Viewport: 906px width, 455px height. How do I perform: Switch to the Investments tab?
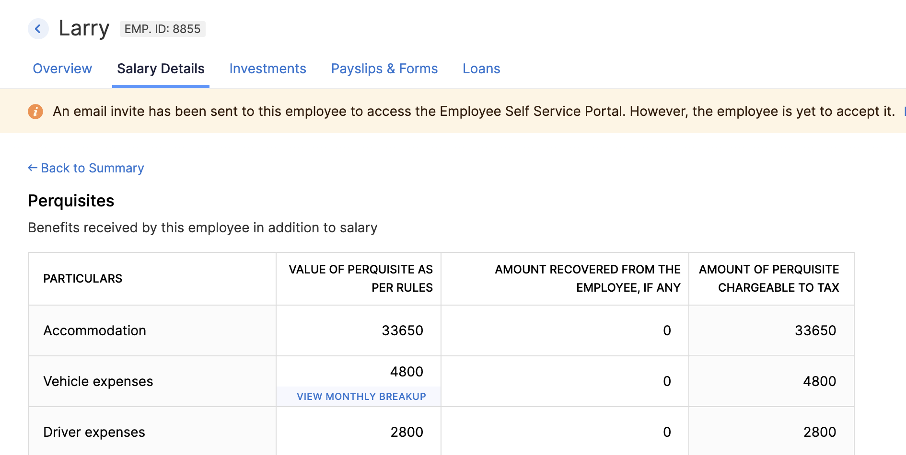[267, 69]
